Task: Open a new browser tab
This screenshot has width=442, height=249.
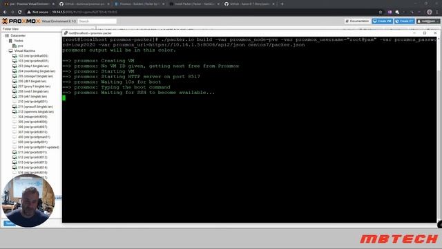Action: (x=282, y=4)
